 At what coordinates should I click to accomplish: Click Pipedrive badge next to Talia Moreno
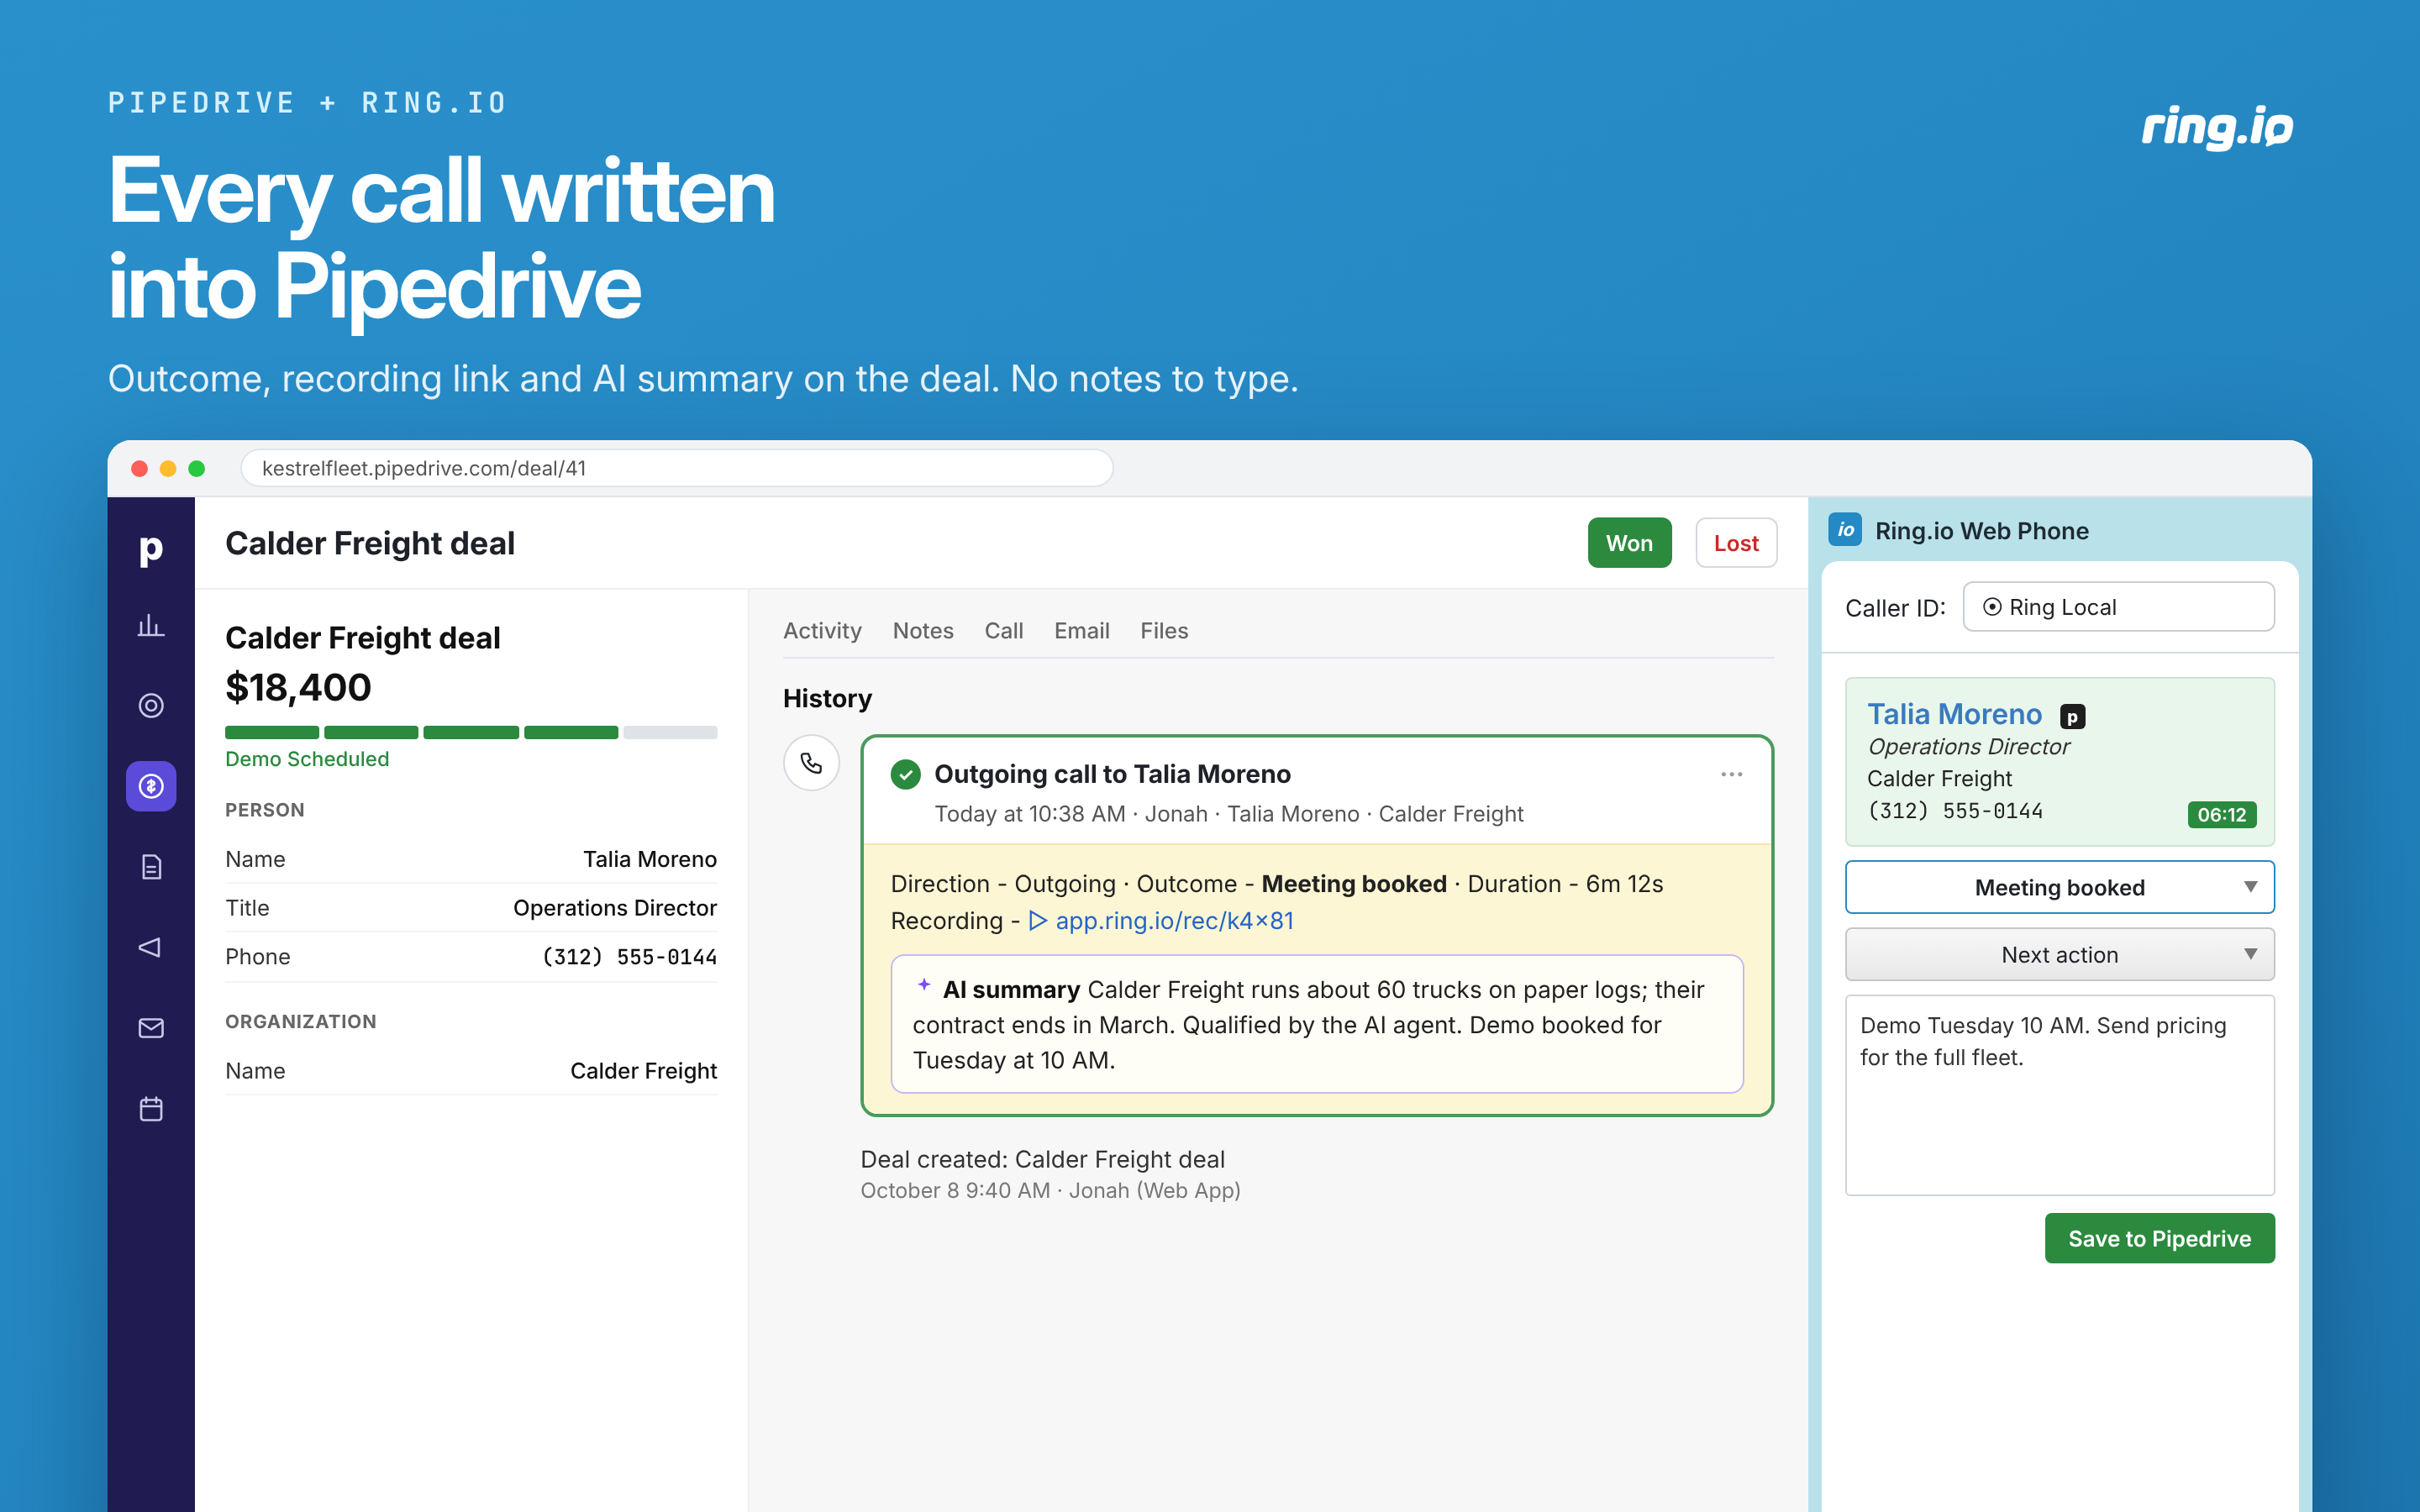point(2072,716)
